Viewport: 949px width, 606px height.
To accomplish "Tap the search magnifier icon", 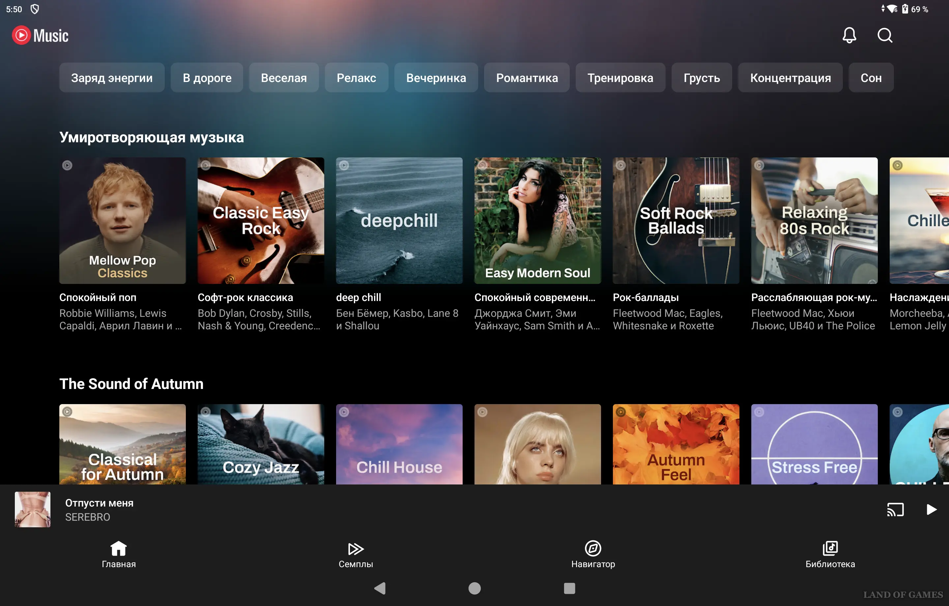I will [x=884, y=36].
